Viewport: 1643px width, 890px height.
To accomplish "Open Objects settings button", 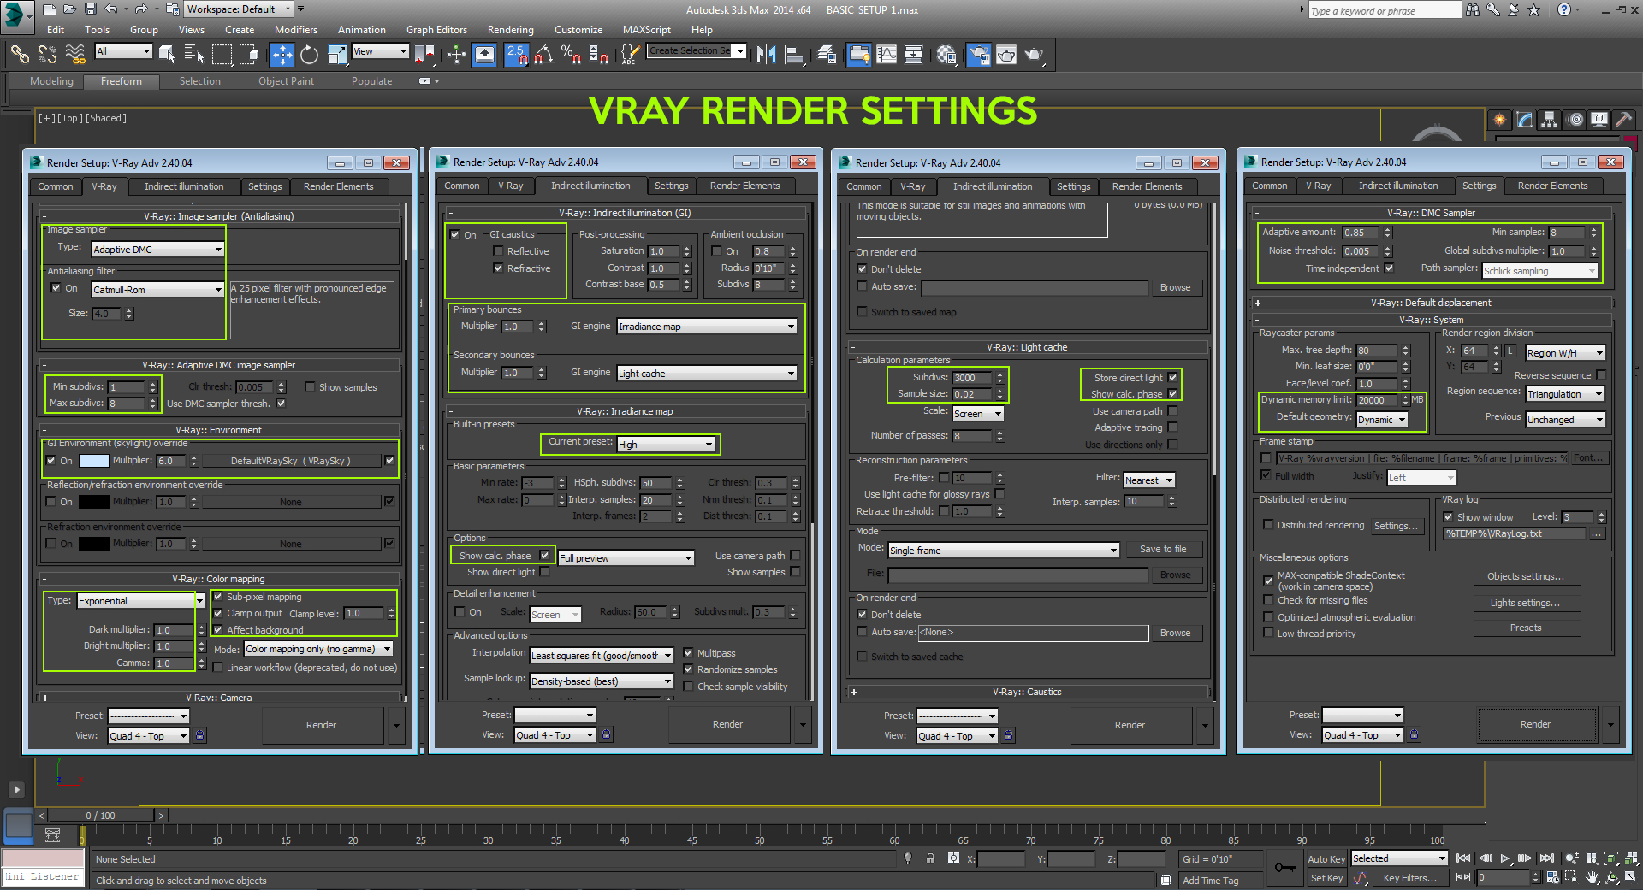I will click(1526, 576).
